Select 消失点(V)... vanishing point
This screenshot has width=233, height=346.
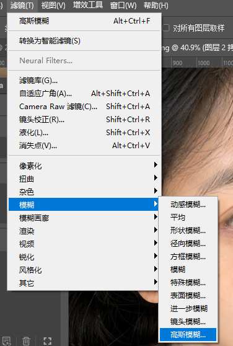84,146
